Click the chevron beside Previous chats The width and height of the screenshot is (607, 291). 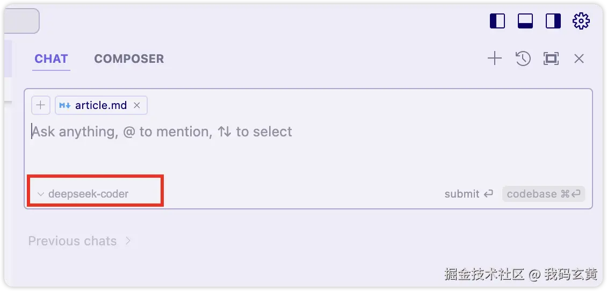point(128,241)
